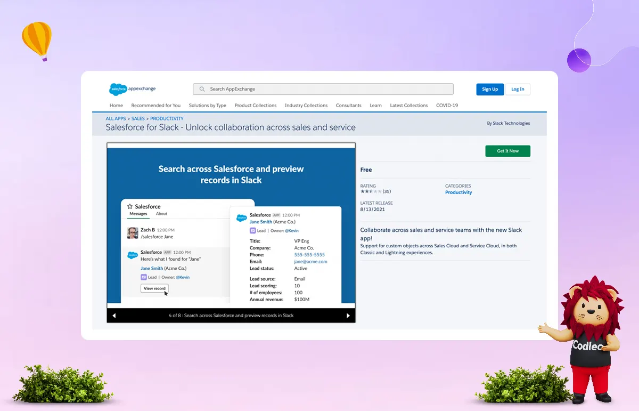This screenshot has height=411, width=639.
Task: Click Zach B's profile avatar
Action: tap(133, 233)
